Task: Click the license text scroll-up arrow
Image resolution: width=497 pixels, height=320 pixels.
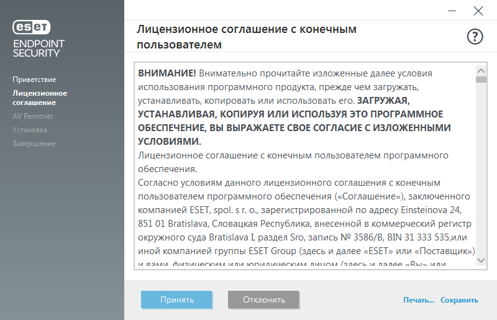Action: [x=481, y=71]
